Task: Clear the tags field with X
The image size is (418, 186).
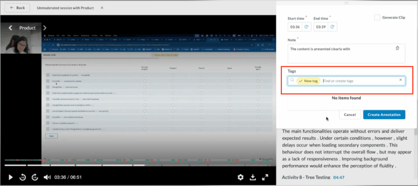Action: (x=400, y=80)
